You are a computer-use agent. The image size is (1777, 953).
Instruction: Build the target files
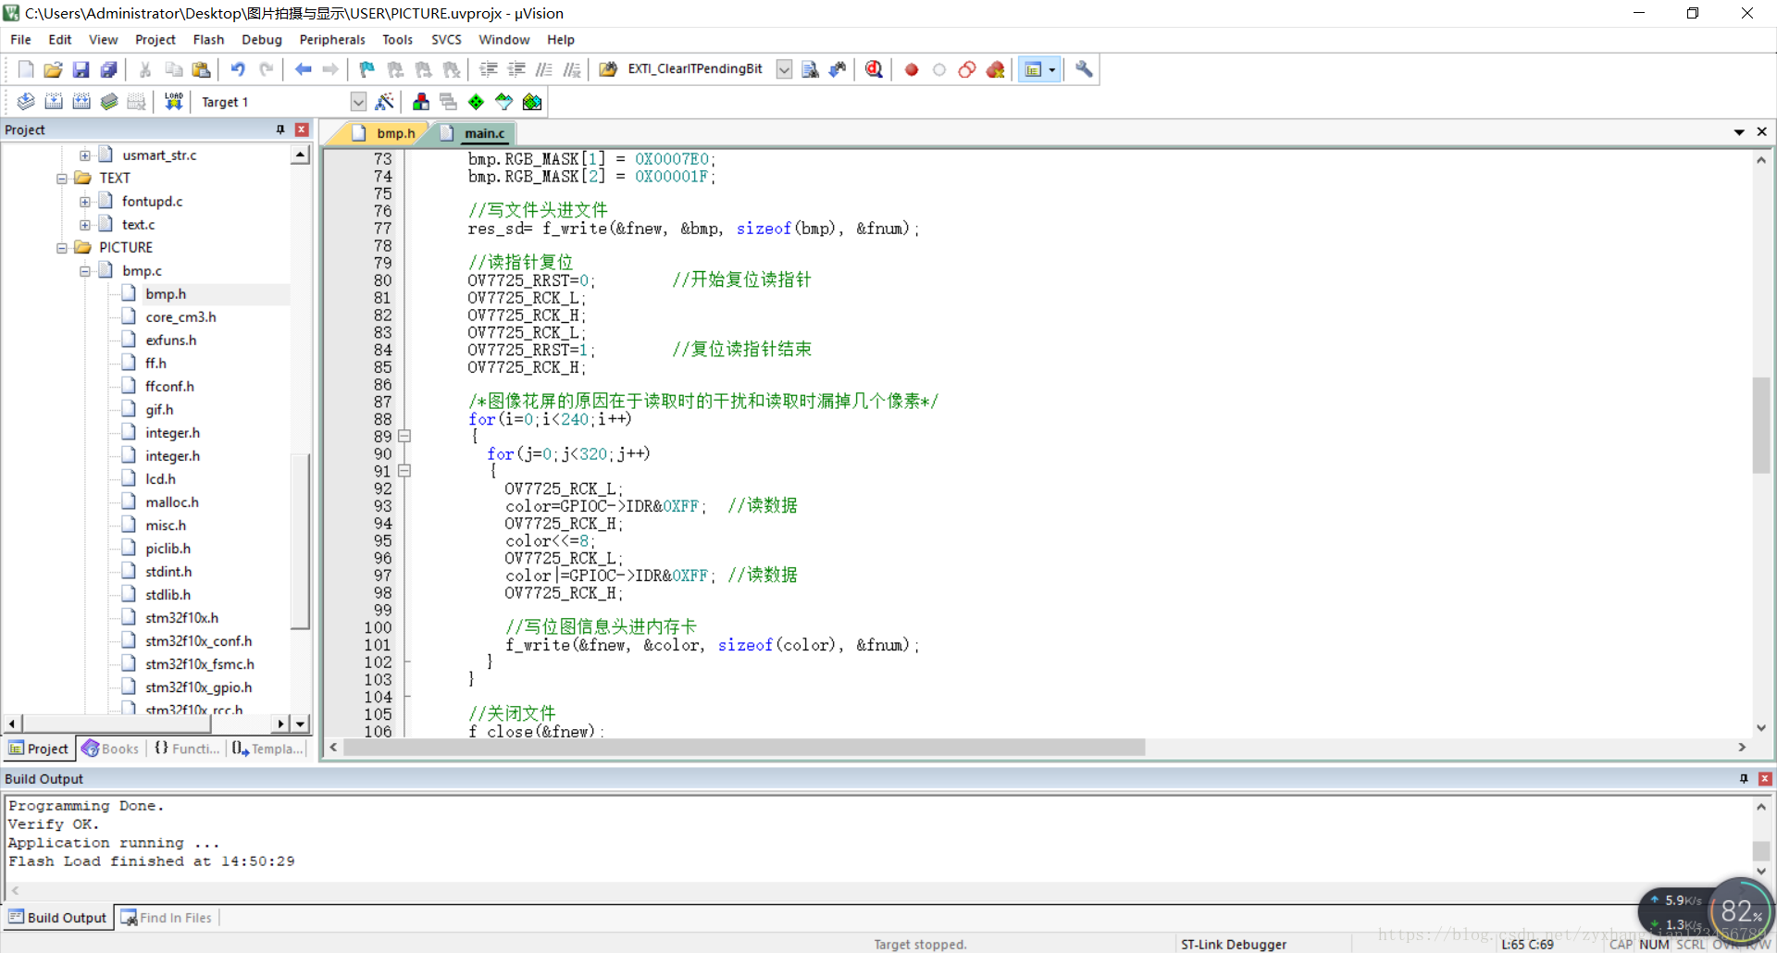tap(54, 102)
